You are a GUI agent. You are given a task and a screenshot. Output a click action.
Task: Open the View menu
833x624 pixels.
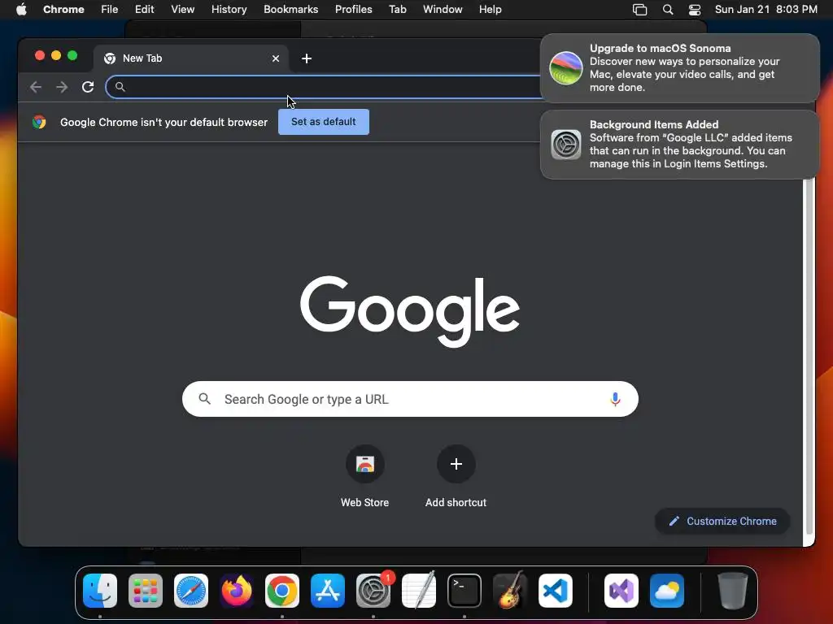(183, 10)
